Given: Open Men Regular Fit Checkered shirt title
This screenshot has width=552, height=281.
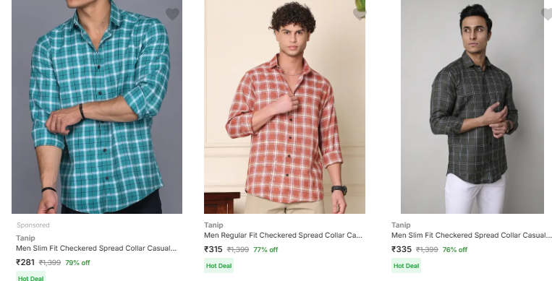Looking at the screenshot, I should 283,235.
